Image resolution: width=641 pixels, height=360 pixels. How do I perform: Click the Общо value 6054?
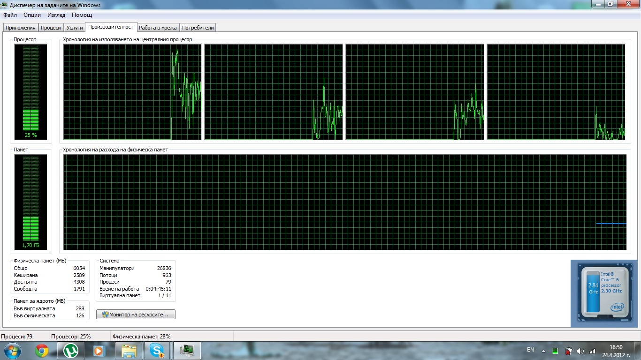(79, 268)
